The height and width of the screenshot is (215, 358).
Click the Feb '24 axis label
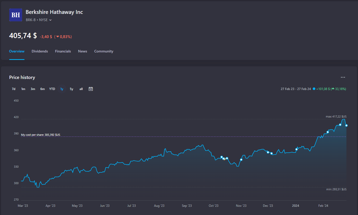[x=323, y=206]
